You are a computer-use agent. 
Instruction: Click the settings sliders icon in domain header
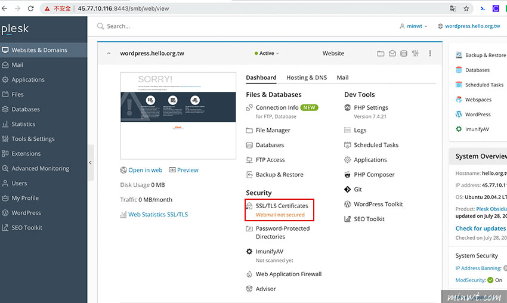[415, 53]
